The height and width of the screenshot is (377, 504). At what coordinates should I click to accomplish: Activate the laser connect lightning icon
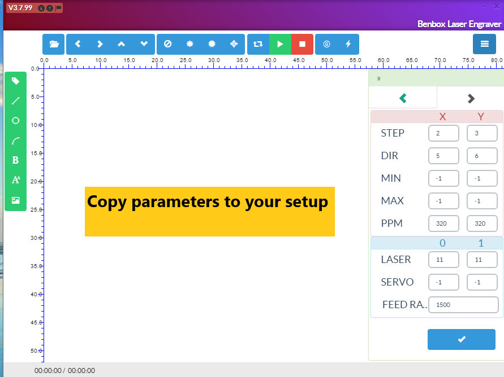[x=348, y=43]
